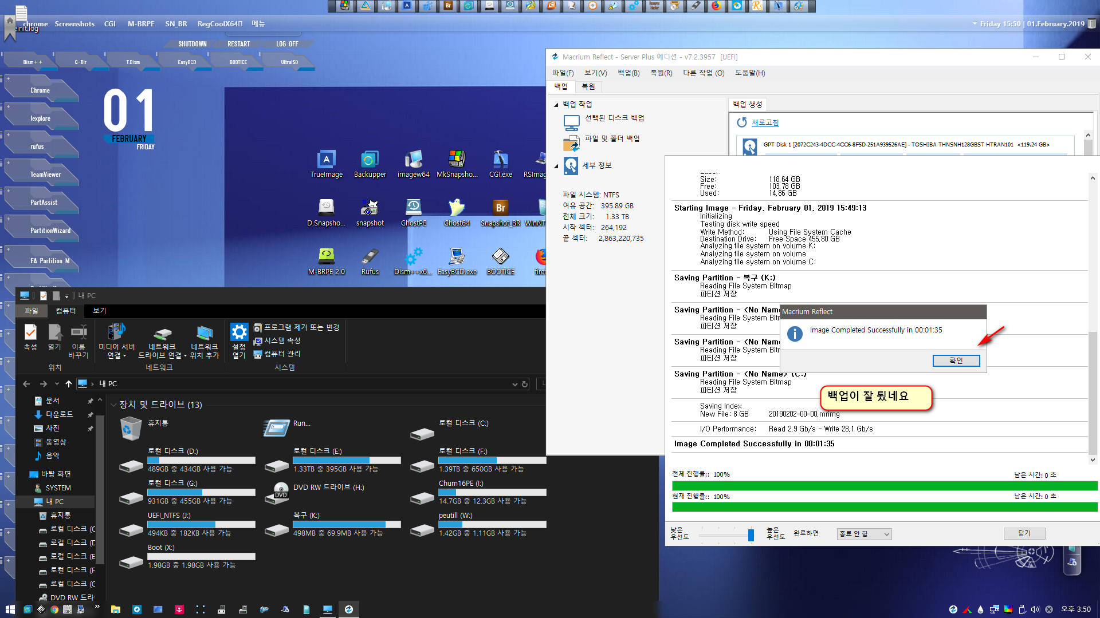Viewport: 1100px width, 618px height.
Task: Collapse the details section in Macrium sidebar
Action: point(556,166)
